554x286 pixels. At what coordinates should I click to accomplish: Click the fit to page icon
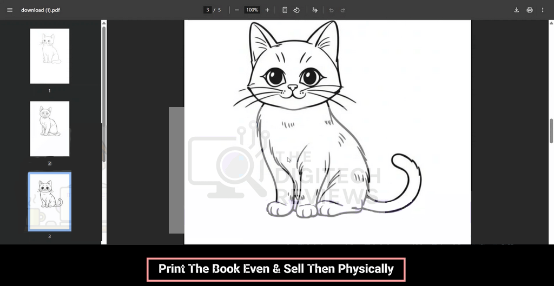tap(285, 10)
